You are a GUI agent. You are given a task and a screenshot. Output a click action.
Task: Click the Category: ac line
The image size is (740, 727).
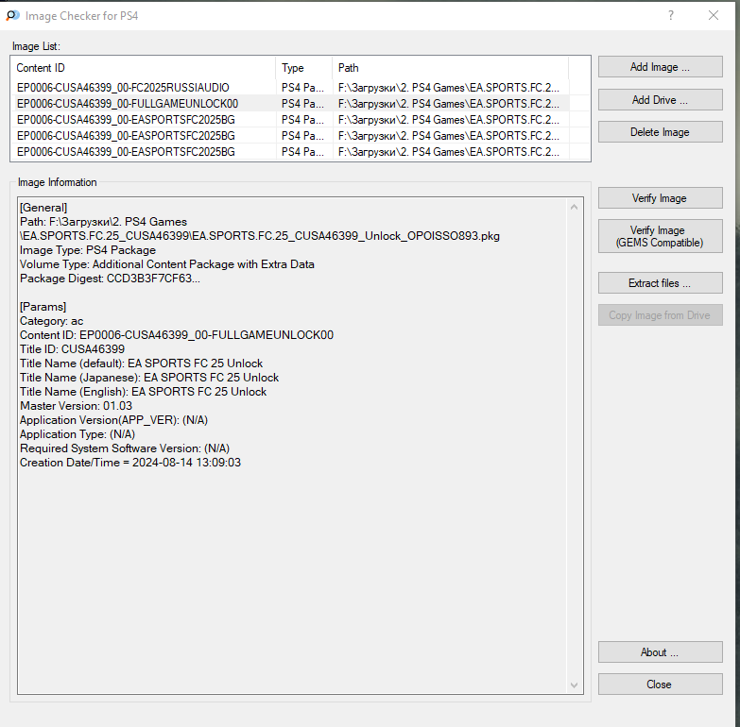(x=51, y=321)
